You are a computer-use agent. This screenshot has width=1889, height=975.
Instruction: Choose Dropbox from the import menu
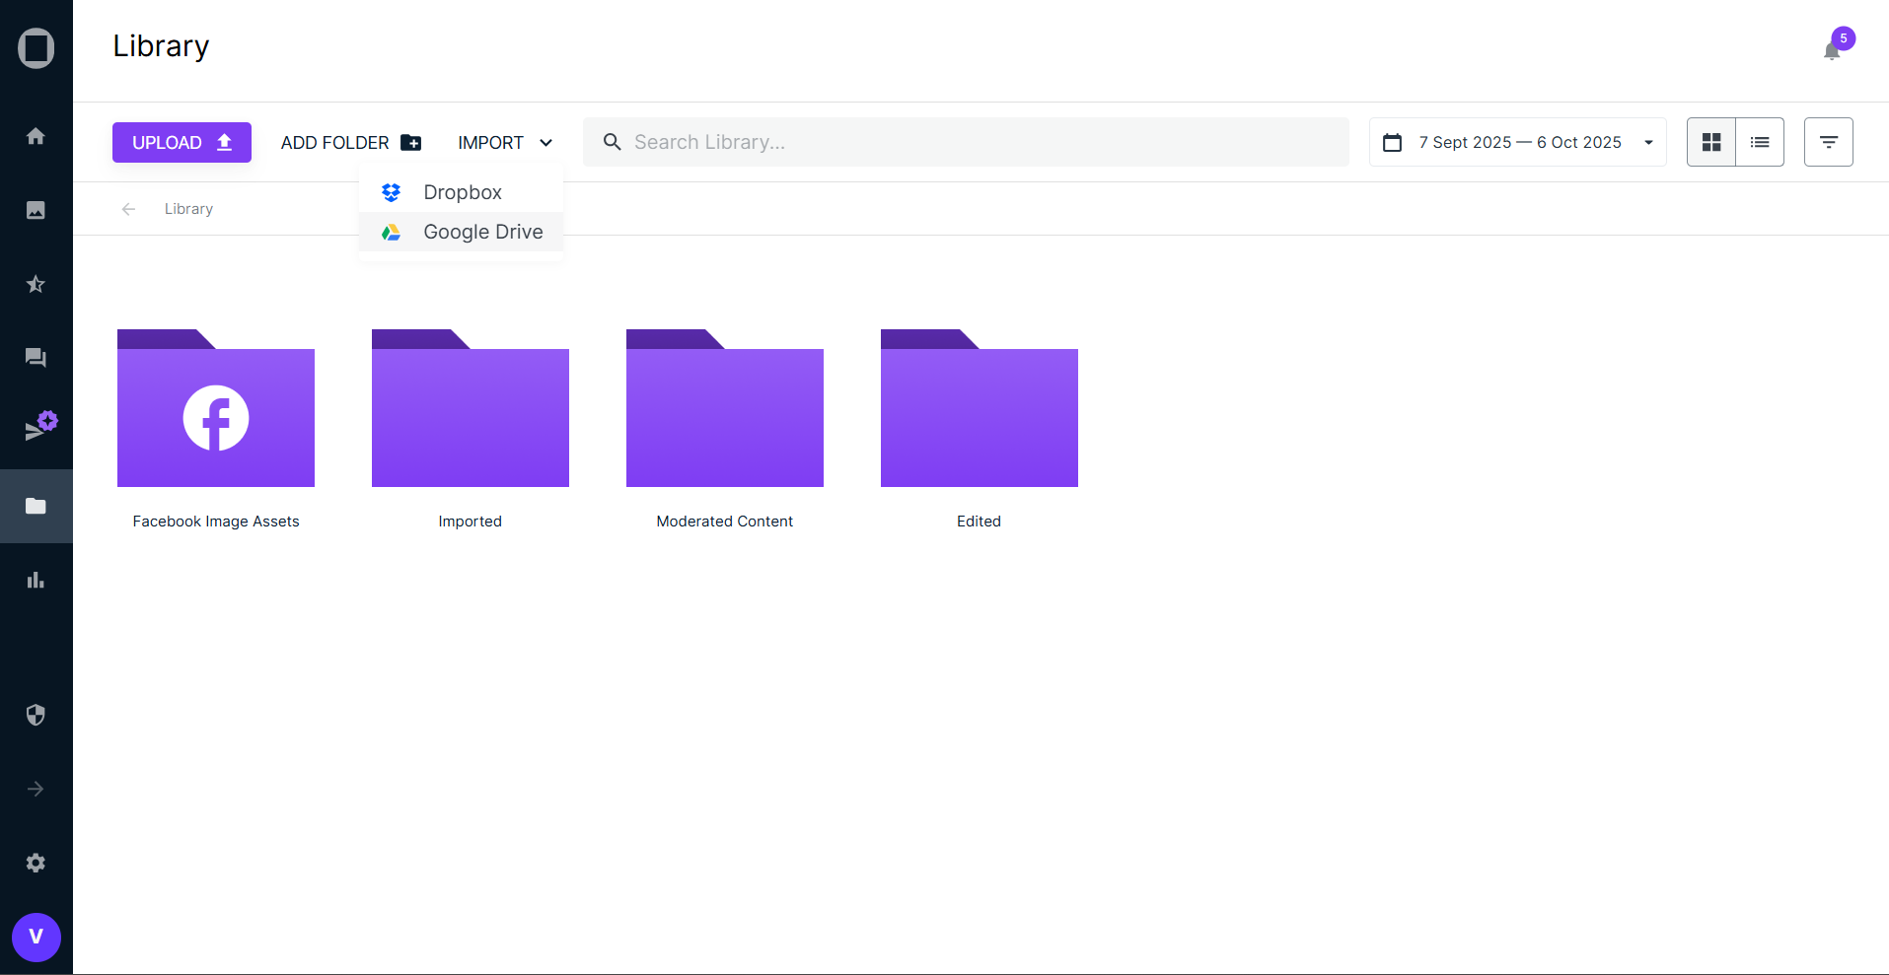461,192
